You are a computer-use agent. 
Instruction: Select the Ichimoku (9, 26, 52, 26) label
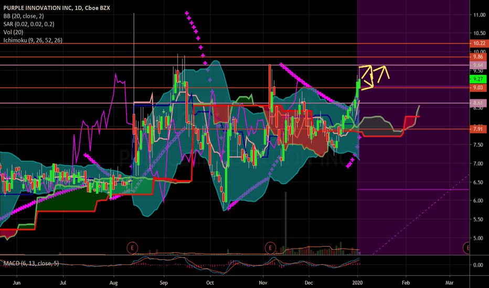click(33, 40)
